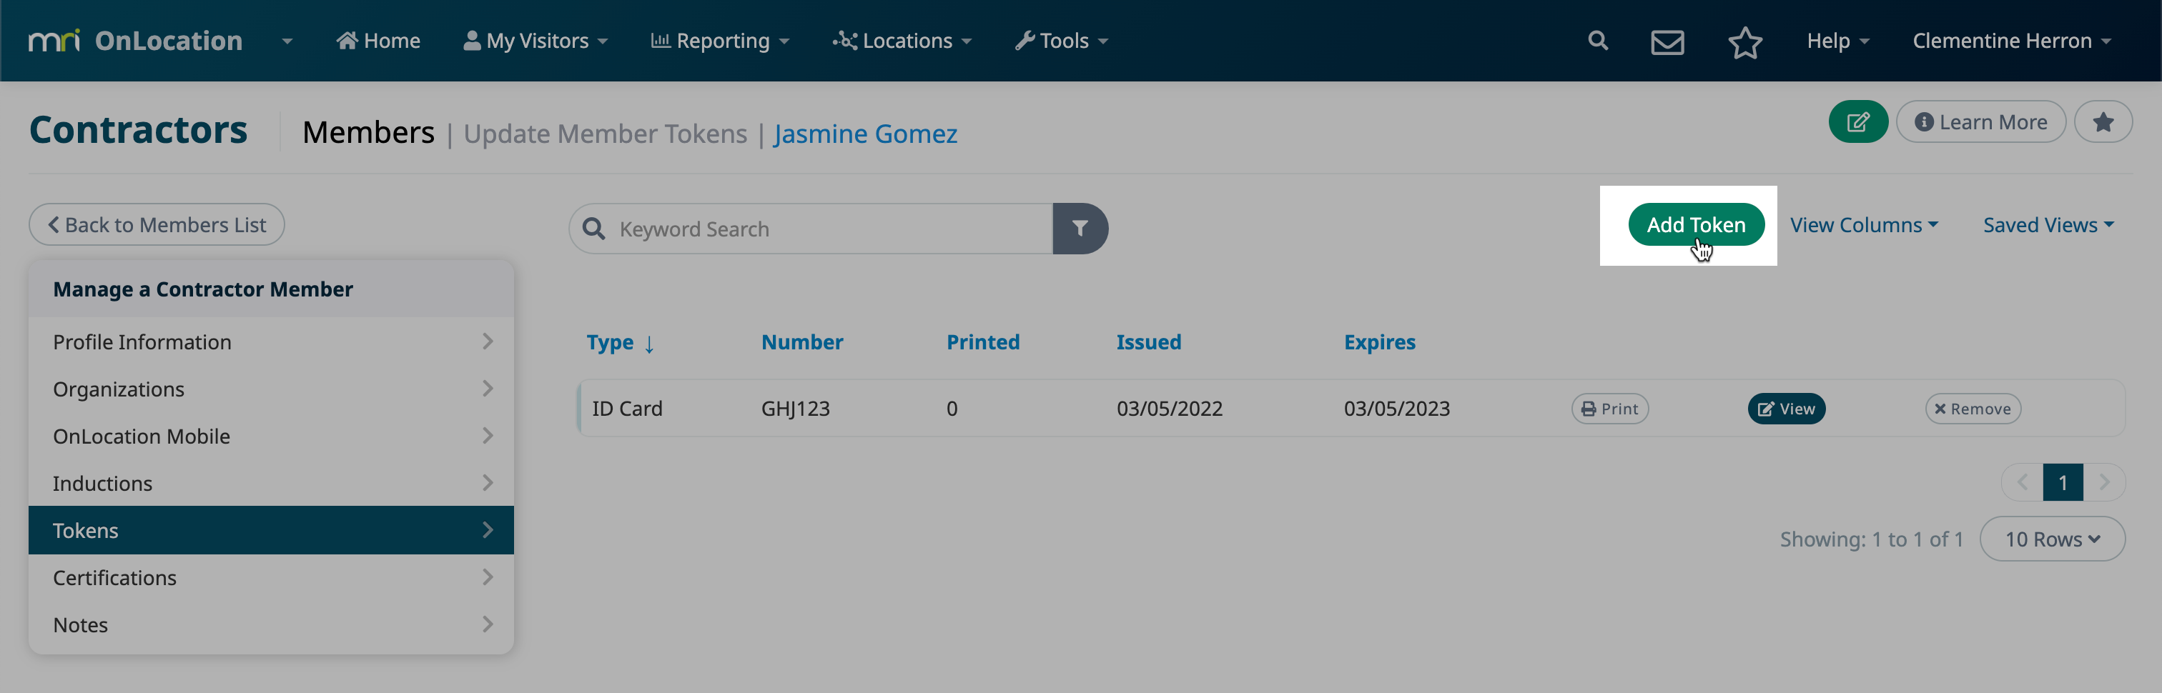Open Certifications section

coord(271,577)
